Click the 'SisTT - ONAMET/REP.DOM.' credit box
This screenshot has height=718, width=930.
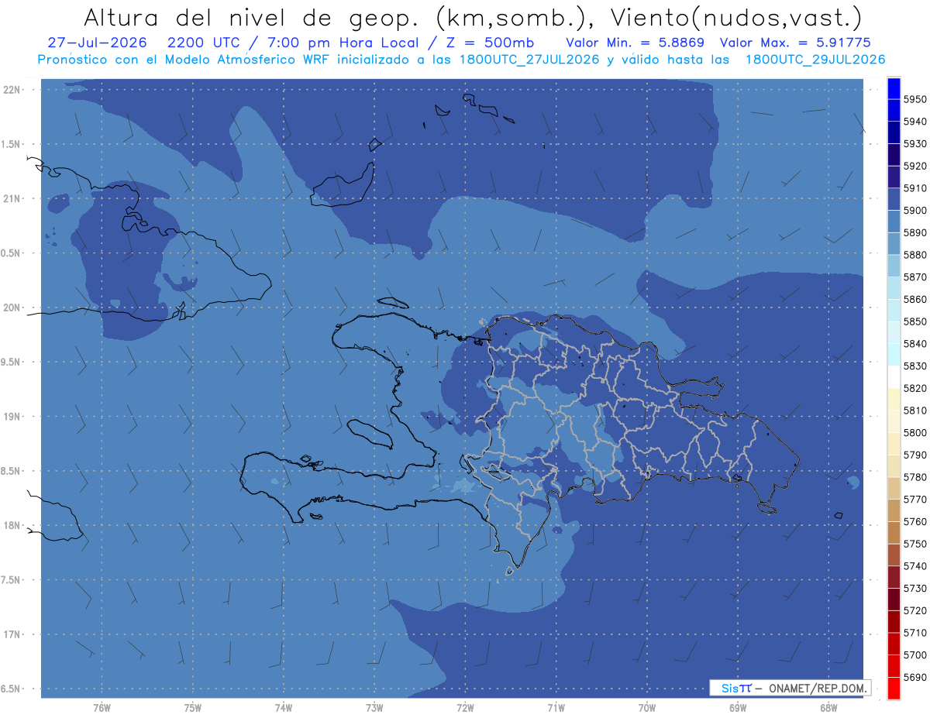point(790,688)
